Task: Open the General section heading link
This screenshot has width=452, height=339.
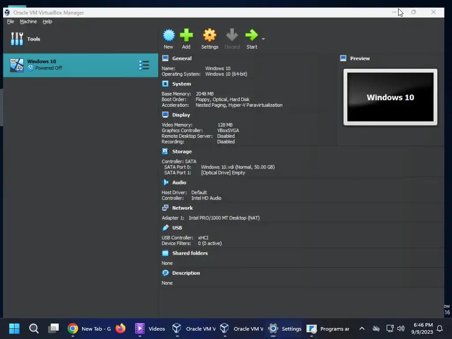Action: coord(181,58)
